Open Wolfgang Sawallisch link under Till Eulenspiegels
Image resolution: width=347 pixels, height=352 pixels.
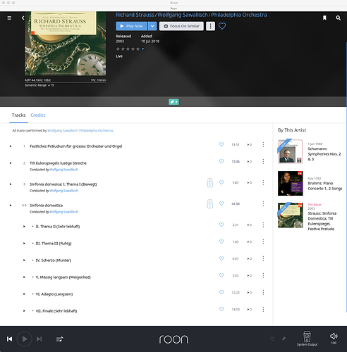(63, 170)
